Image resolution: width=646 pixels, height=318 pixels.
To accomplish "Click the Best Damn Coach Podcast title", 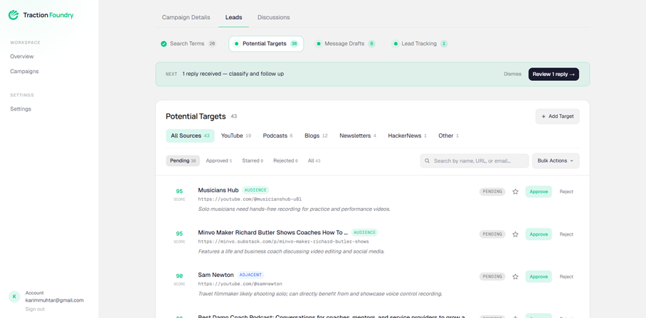I will tap(332, 317).
